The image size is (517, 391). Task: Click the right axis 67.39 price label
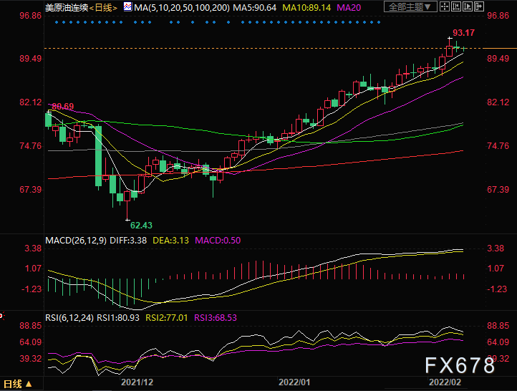point(498,190)
